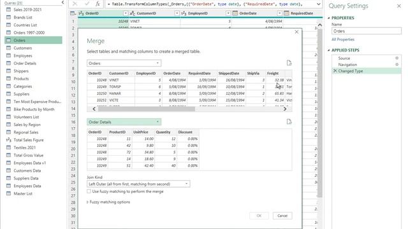Image resolution: width=408 pixels, height=229 pixels.
Task: Click the page icon beside Orders table dropdown
Action: (289, 63)
